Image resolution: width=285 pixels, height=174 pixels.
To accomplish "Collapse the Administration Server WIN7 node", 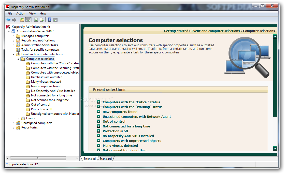I will coord(9,32).
